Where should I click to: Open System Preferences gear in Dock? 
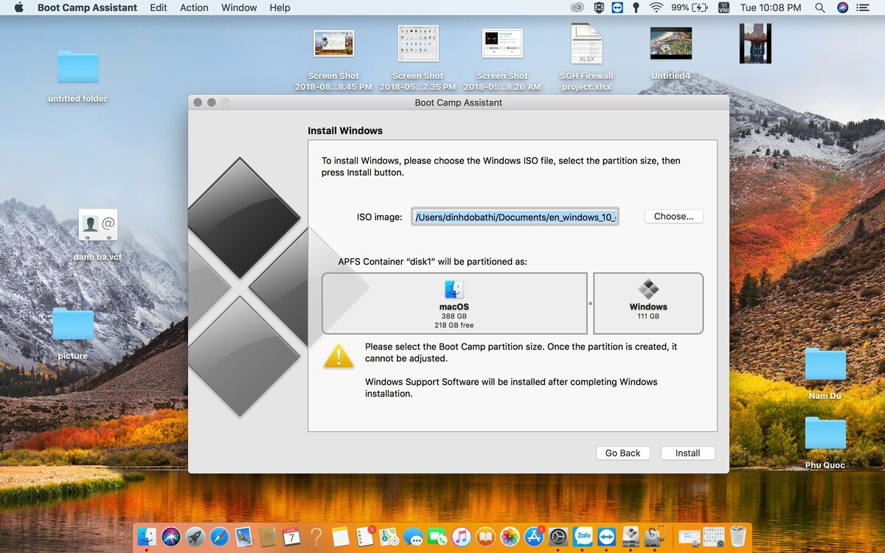tap(558, 536)
